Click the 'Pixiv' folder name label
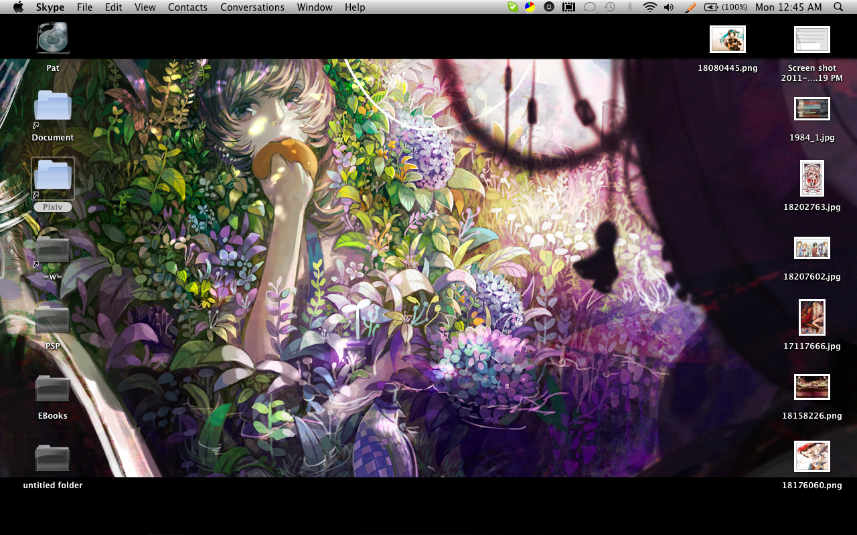Screen dimensions: 857x535 pyautogui.click(x=53, y=207)
